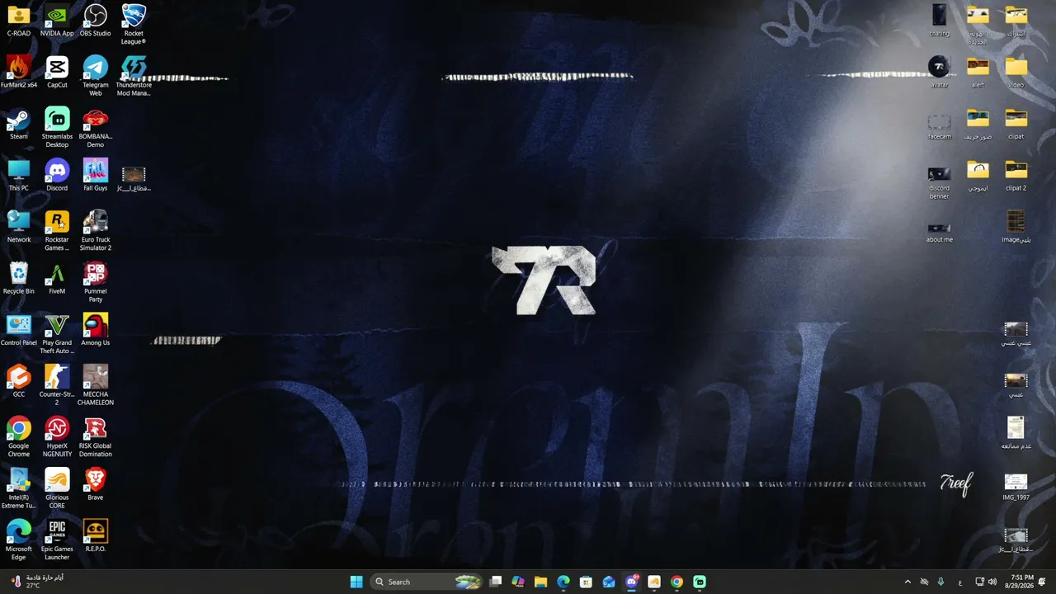Viewport: 1056px width, 594px height.
Task: Select the HyperX NGENUITY shortcut
Action: (57, 437)
